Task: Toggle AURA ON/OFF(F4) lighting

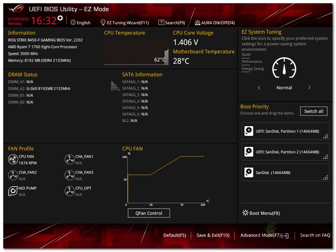Action: (x=215, y=23)
